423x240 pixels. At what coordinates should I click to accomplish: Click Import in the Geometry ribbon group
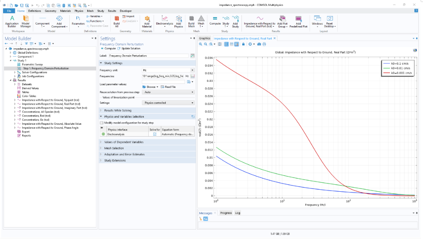coord(129,16)
